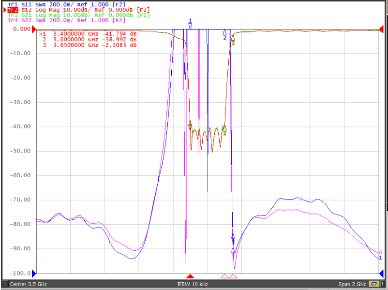Click the filled red marker triangle on frequency axis
This screenshot has width=388, height=290.
pyautogui.click(x=190, y=276)
